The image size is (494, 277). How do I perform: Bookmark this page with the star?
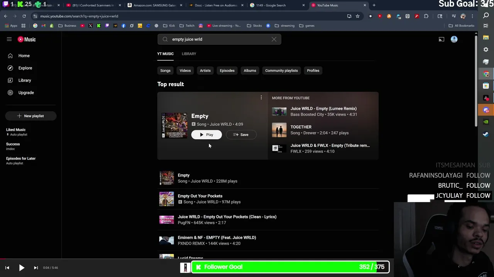[358, 16]
